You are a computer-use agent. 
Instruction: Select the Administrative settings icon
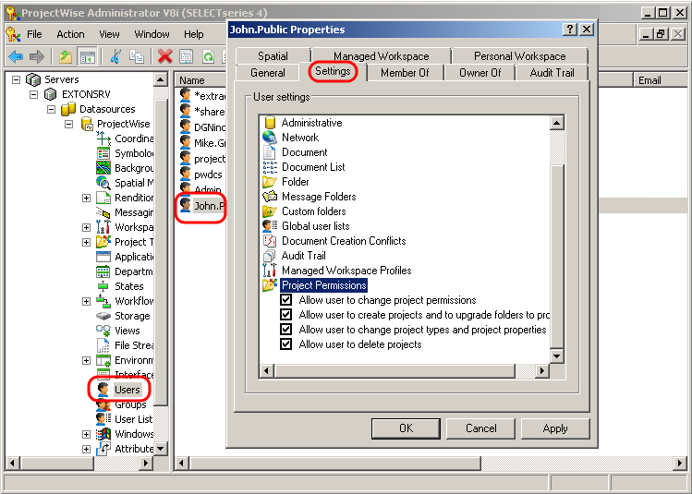pos(270,123)
